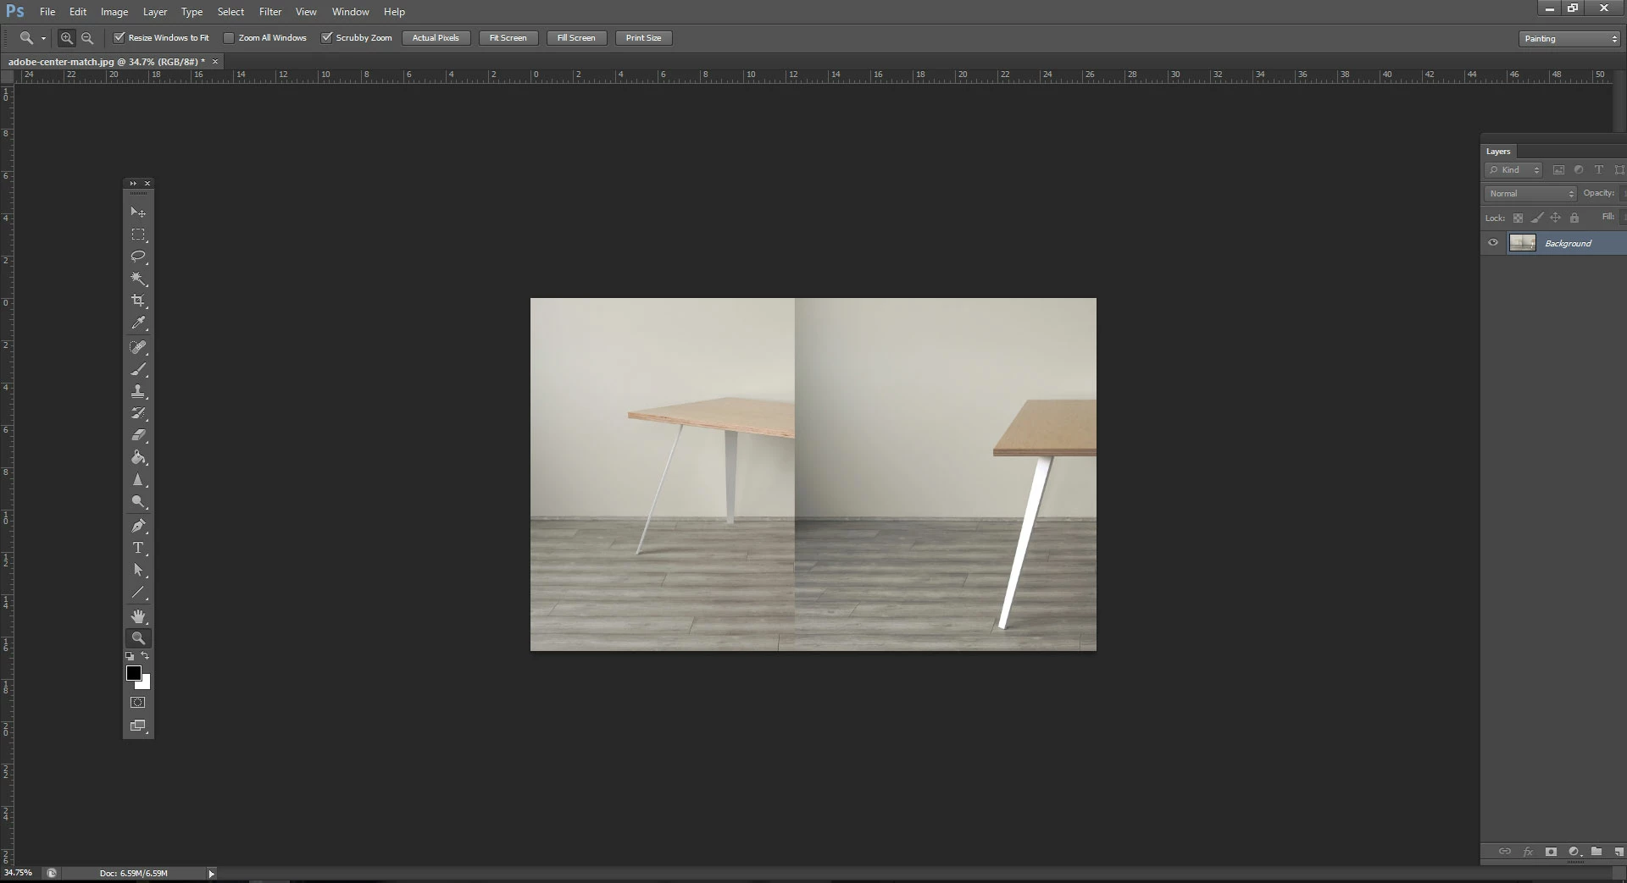The image size is (1627, 883).
Task: Select the Path Selection tool
Action: coord(138,570)
